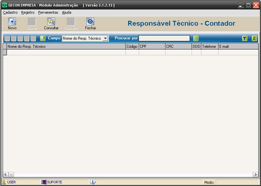261x186 pixels.
Task: Click the horizontal scrollbar right arrow
Action: 256,174
